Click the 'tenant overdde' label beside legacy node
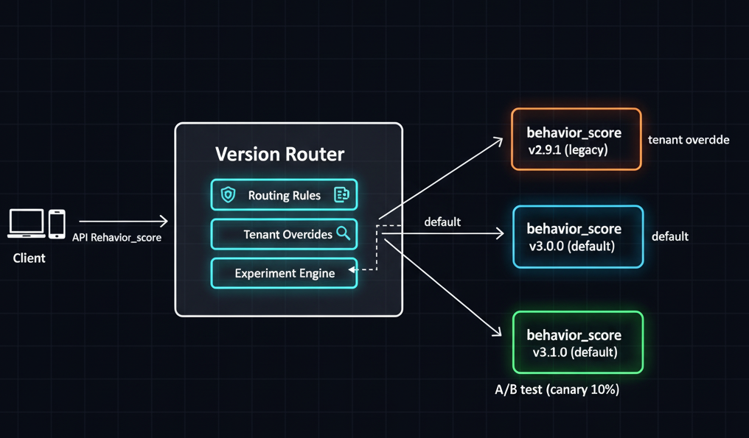Viewport: 749px width, 438px height. coord(688,139)
